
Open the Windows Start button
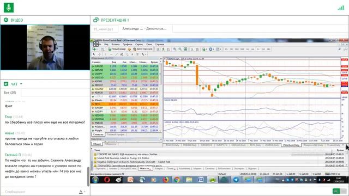point(95,180)
